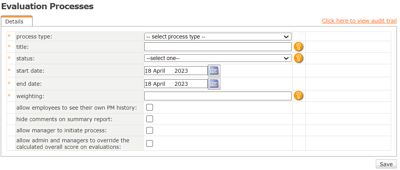Click the end date text field

tap(176, 83)
